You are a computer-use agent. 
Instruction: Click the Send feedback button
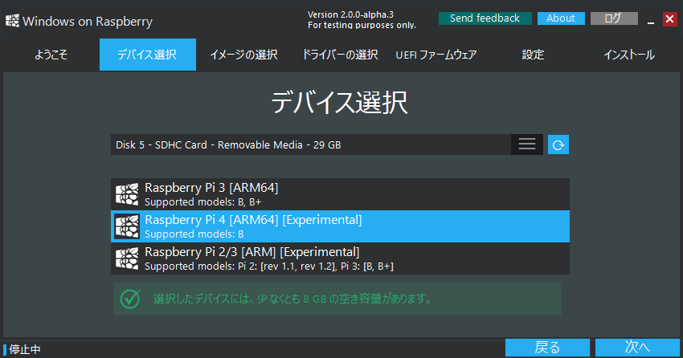point(485,18)
